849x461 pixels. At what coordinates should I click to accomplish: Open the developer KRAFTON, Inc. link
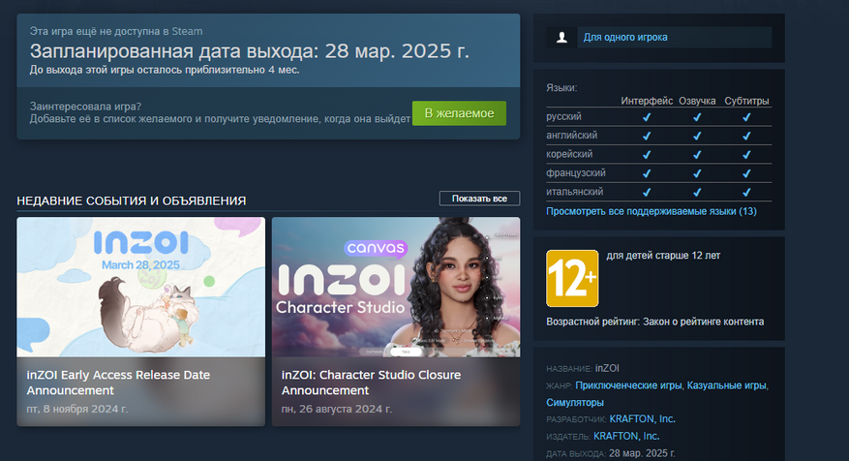pyautogui.click(x=642, y=418)
